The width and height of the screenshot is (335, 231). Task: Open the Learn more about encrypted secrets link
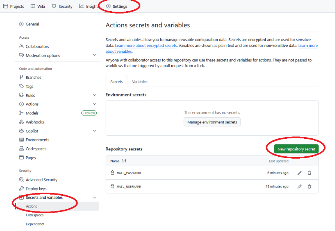point(146,46)
